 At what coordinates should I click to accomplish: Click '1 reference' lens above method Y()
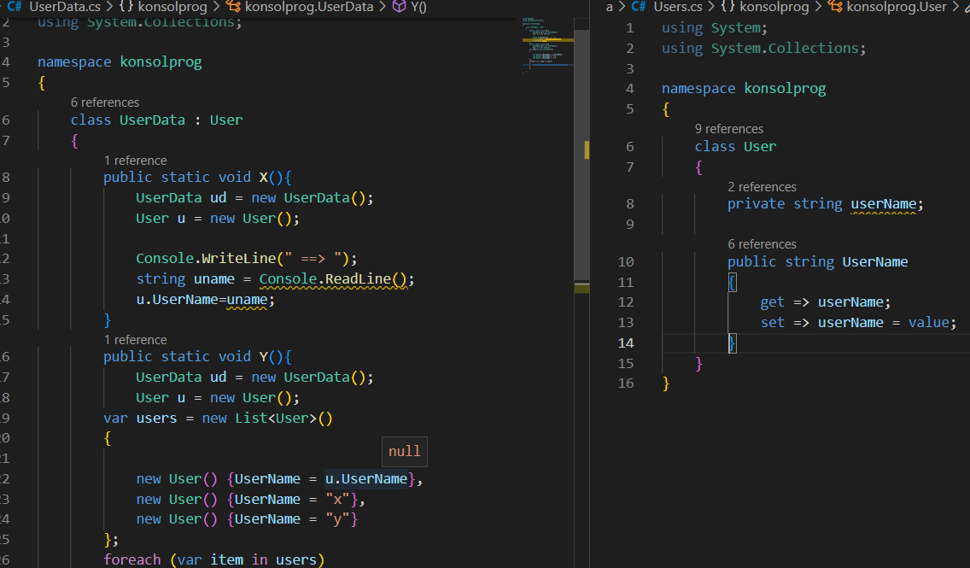click(136, 340)
